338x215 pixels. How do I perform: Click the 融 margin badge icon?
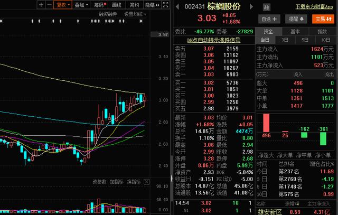tap(267, 7)
